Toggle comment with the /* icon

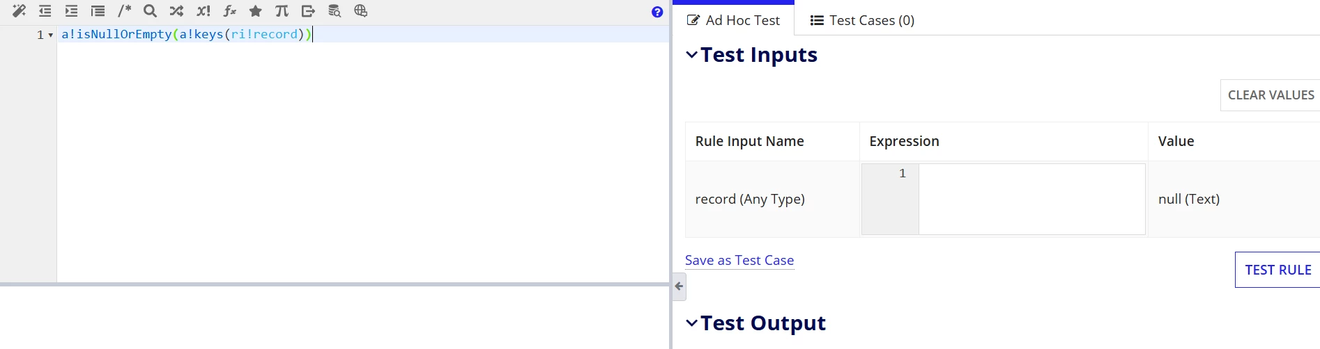(124, 10)
